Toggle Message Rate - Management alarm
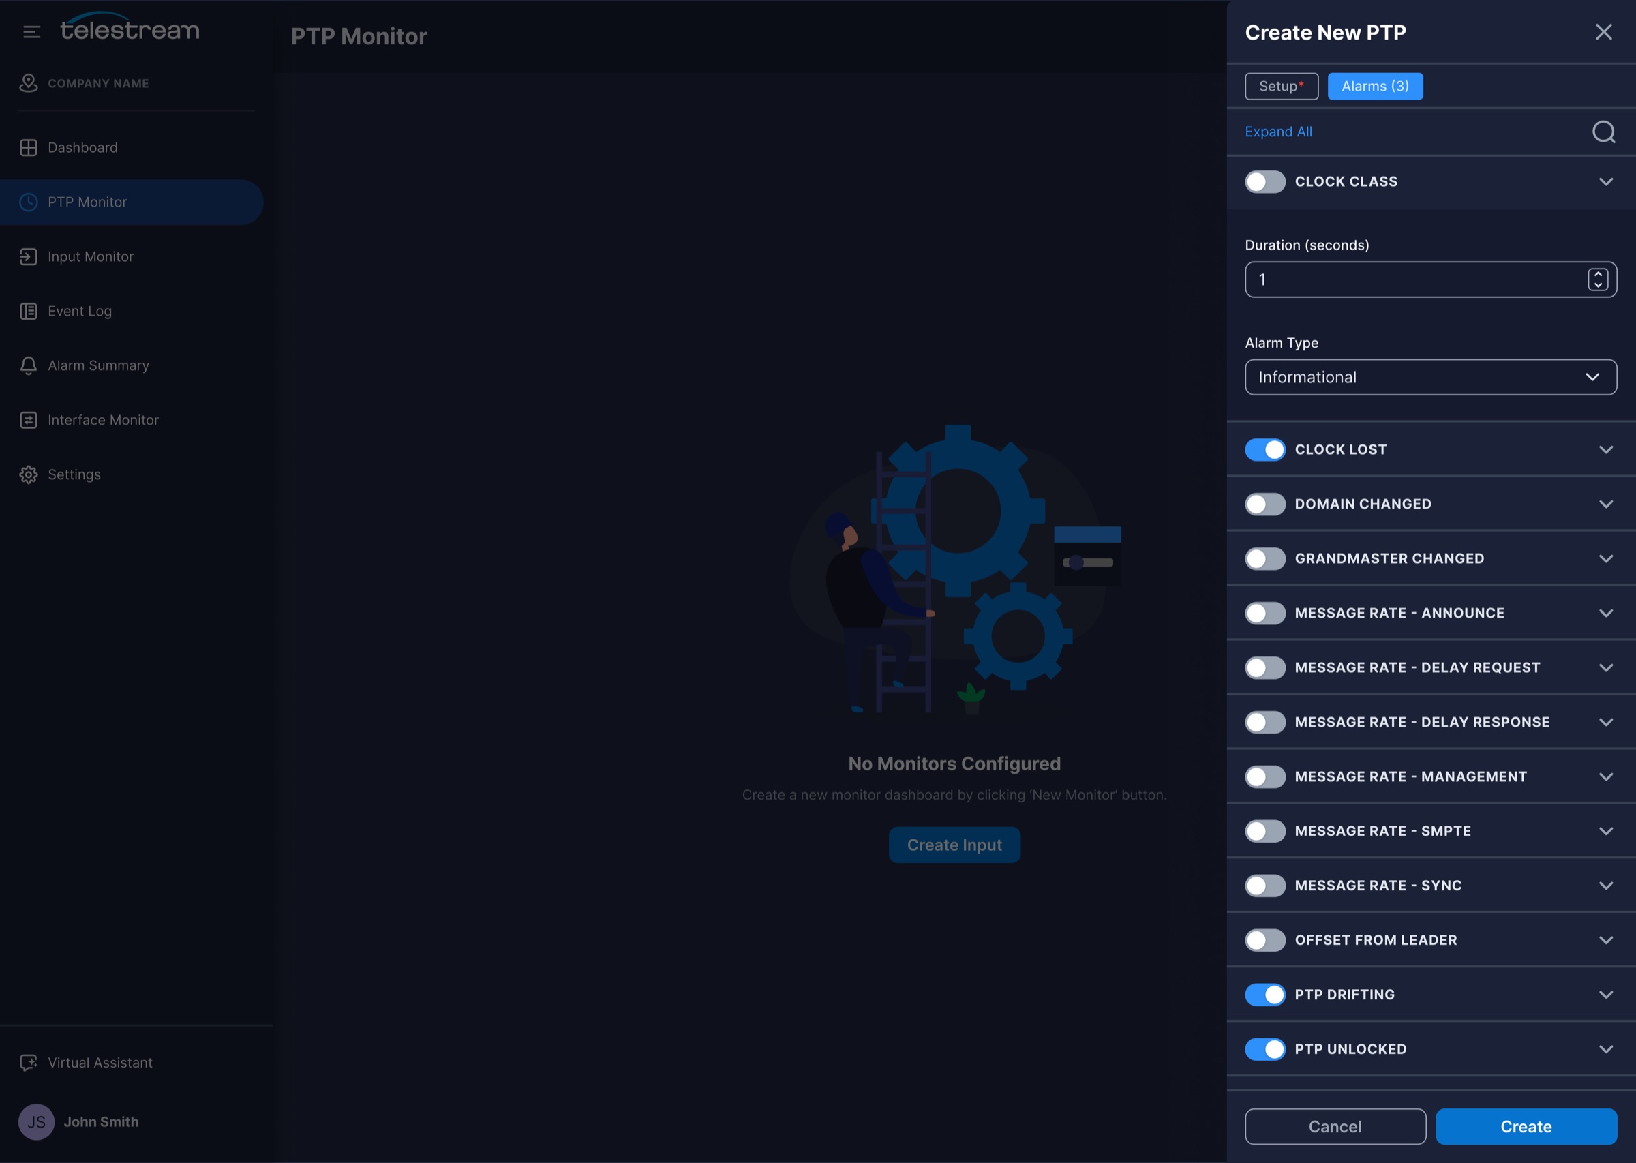Viewport: 1636px width, 1163px height. pos(1265,776)
